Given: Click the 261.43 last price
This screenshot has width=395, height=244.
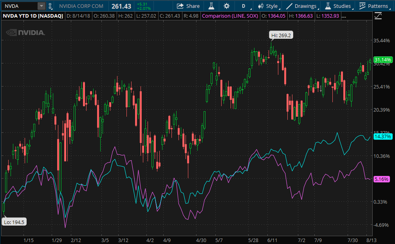Looking at the screenshot, I should 121,6.
